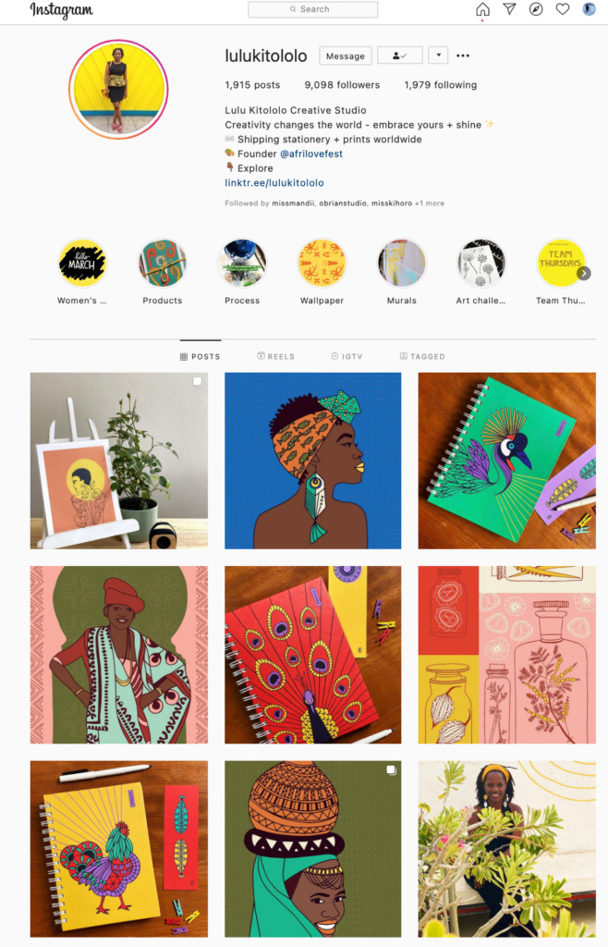Open the three dots options menu
The image size is (608, 947).
(x=463, y=55)
